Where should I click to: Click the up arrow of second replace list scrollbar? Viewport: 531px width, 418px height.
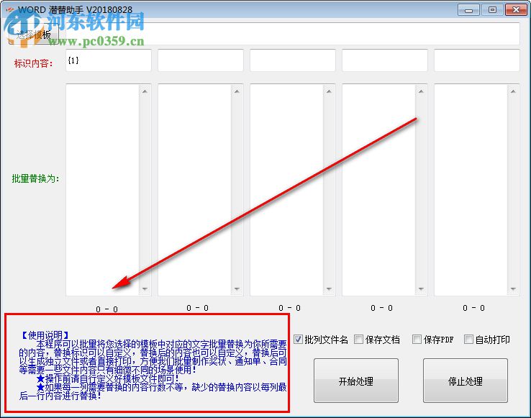point(237,91)
